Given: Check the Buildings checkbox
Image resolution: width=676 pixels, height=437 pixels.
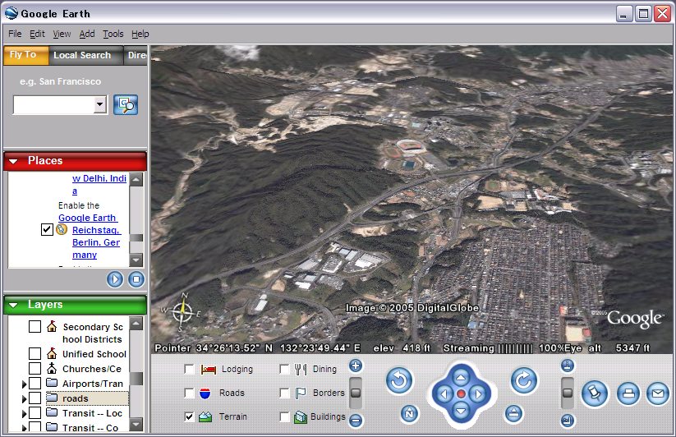Looking at the screenshot, I should (284, 416).
